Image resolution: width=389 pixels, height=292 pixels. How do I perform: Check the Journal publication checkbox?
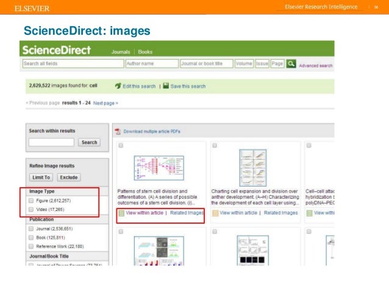tap(31, 229)
